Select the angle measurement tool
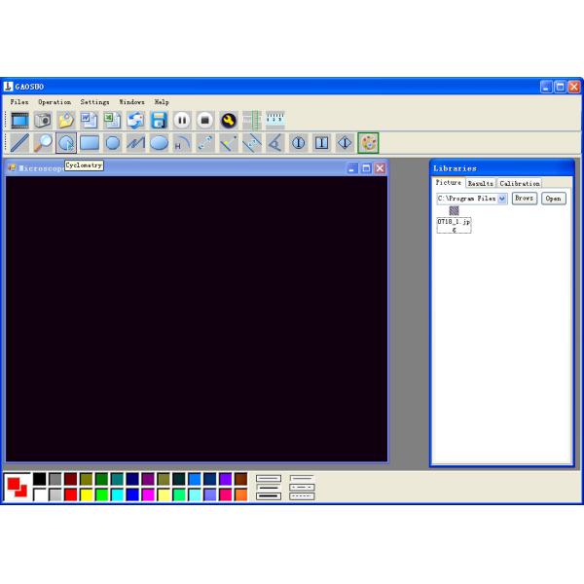584x584 pixels. tap(275, 143)
